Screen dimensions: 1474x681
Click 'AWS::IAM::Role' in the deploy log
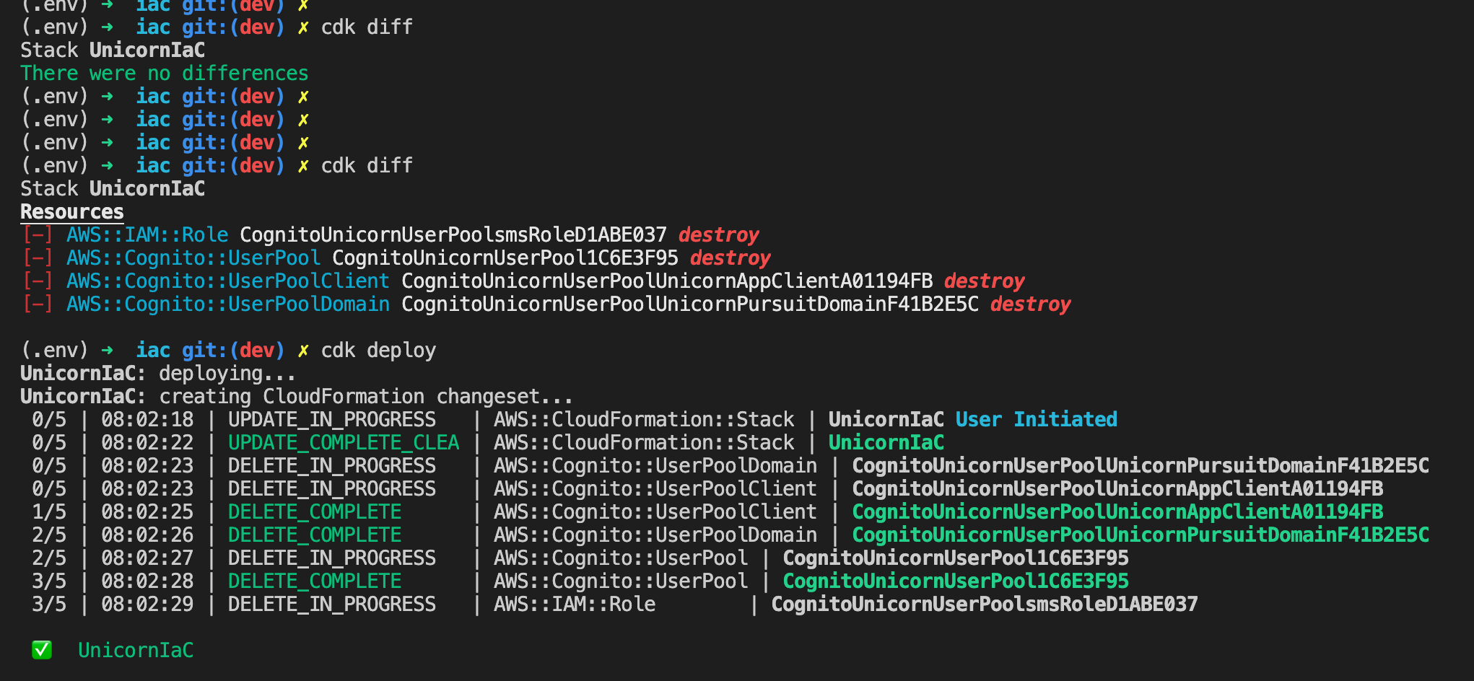coord(575,605)
